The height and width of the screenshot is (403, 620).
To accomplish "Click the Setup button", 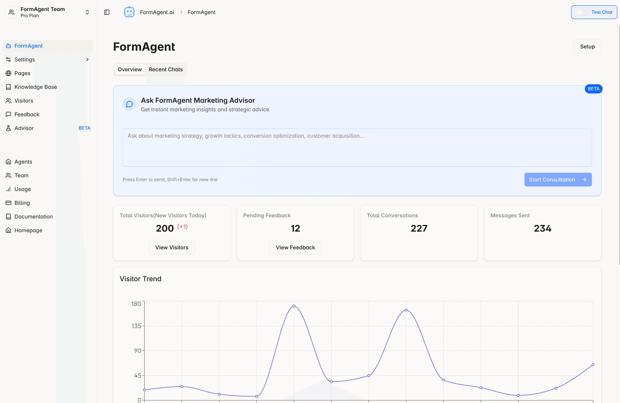I will click(x=588, y=47).
